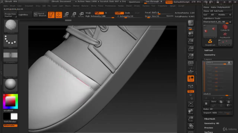Open the Transform menu
238x133 pixels.
click(163, 6)
